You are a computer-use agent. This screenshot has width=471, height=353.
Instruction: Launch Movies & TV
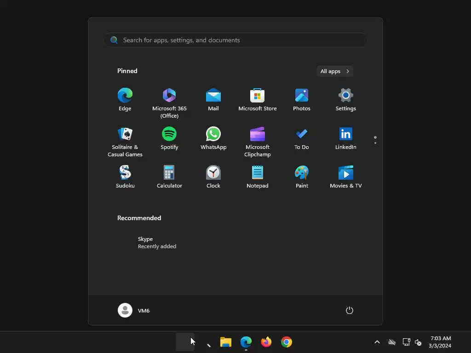[346, 177]
